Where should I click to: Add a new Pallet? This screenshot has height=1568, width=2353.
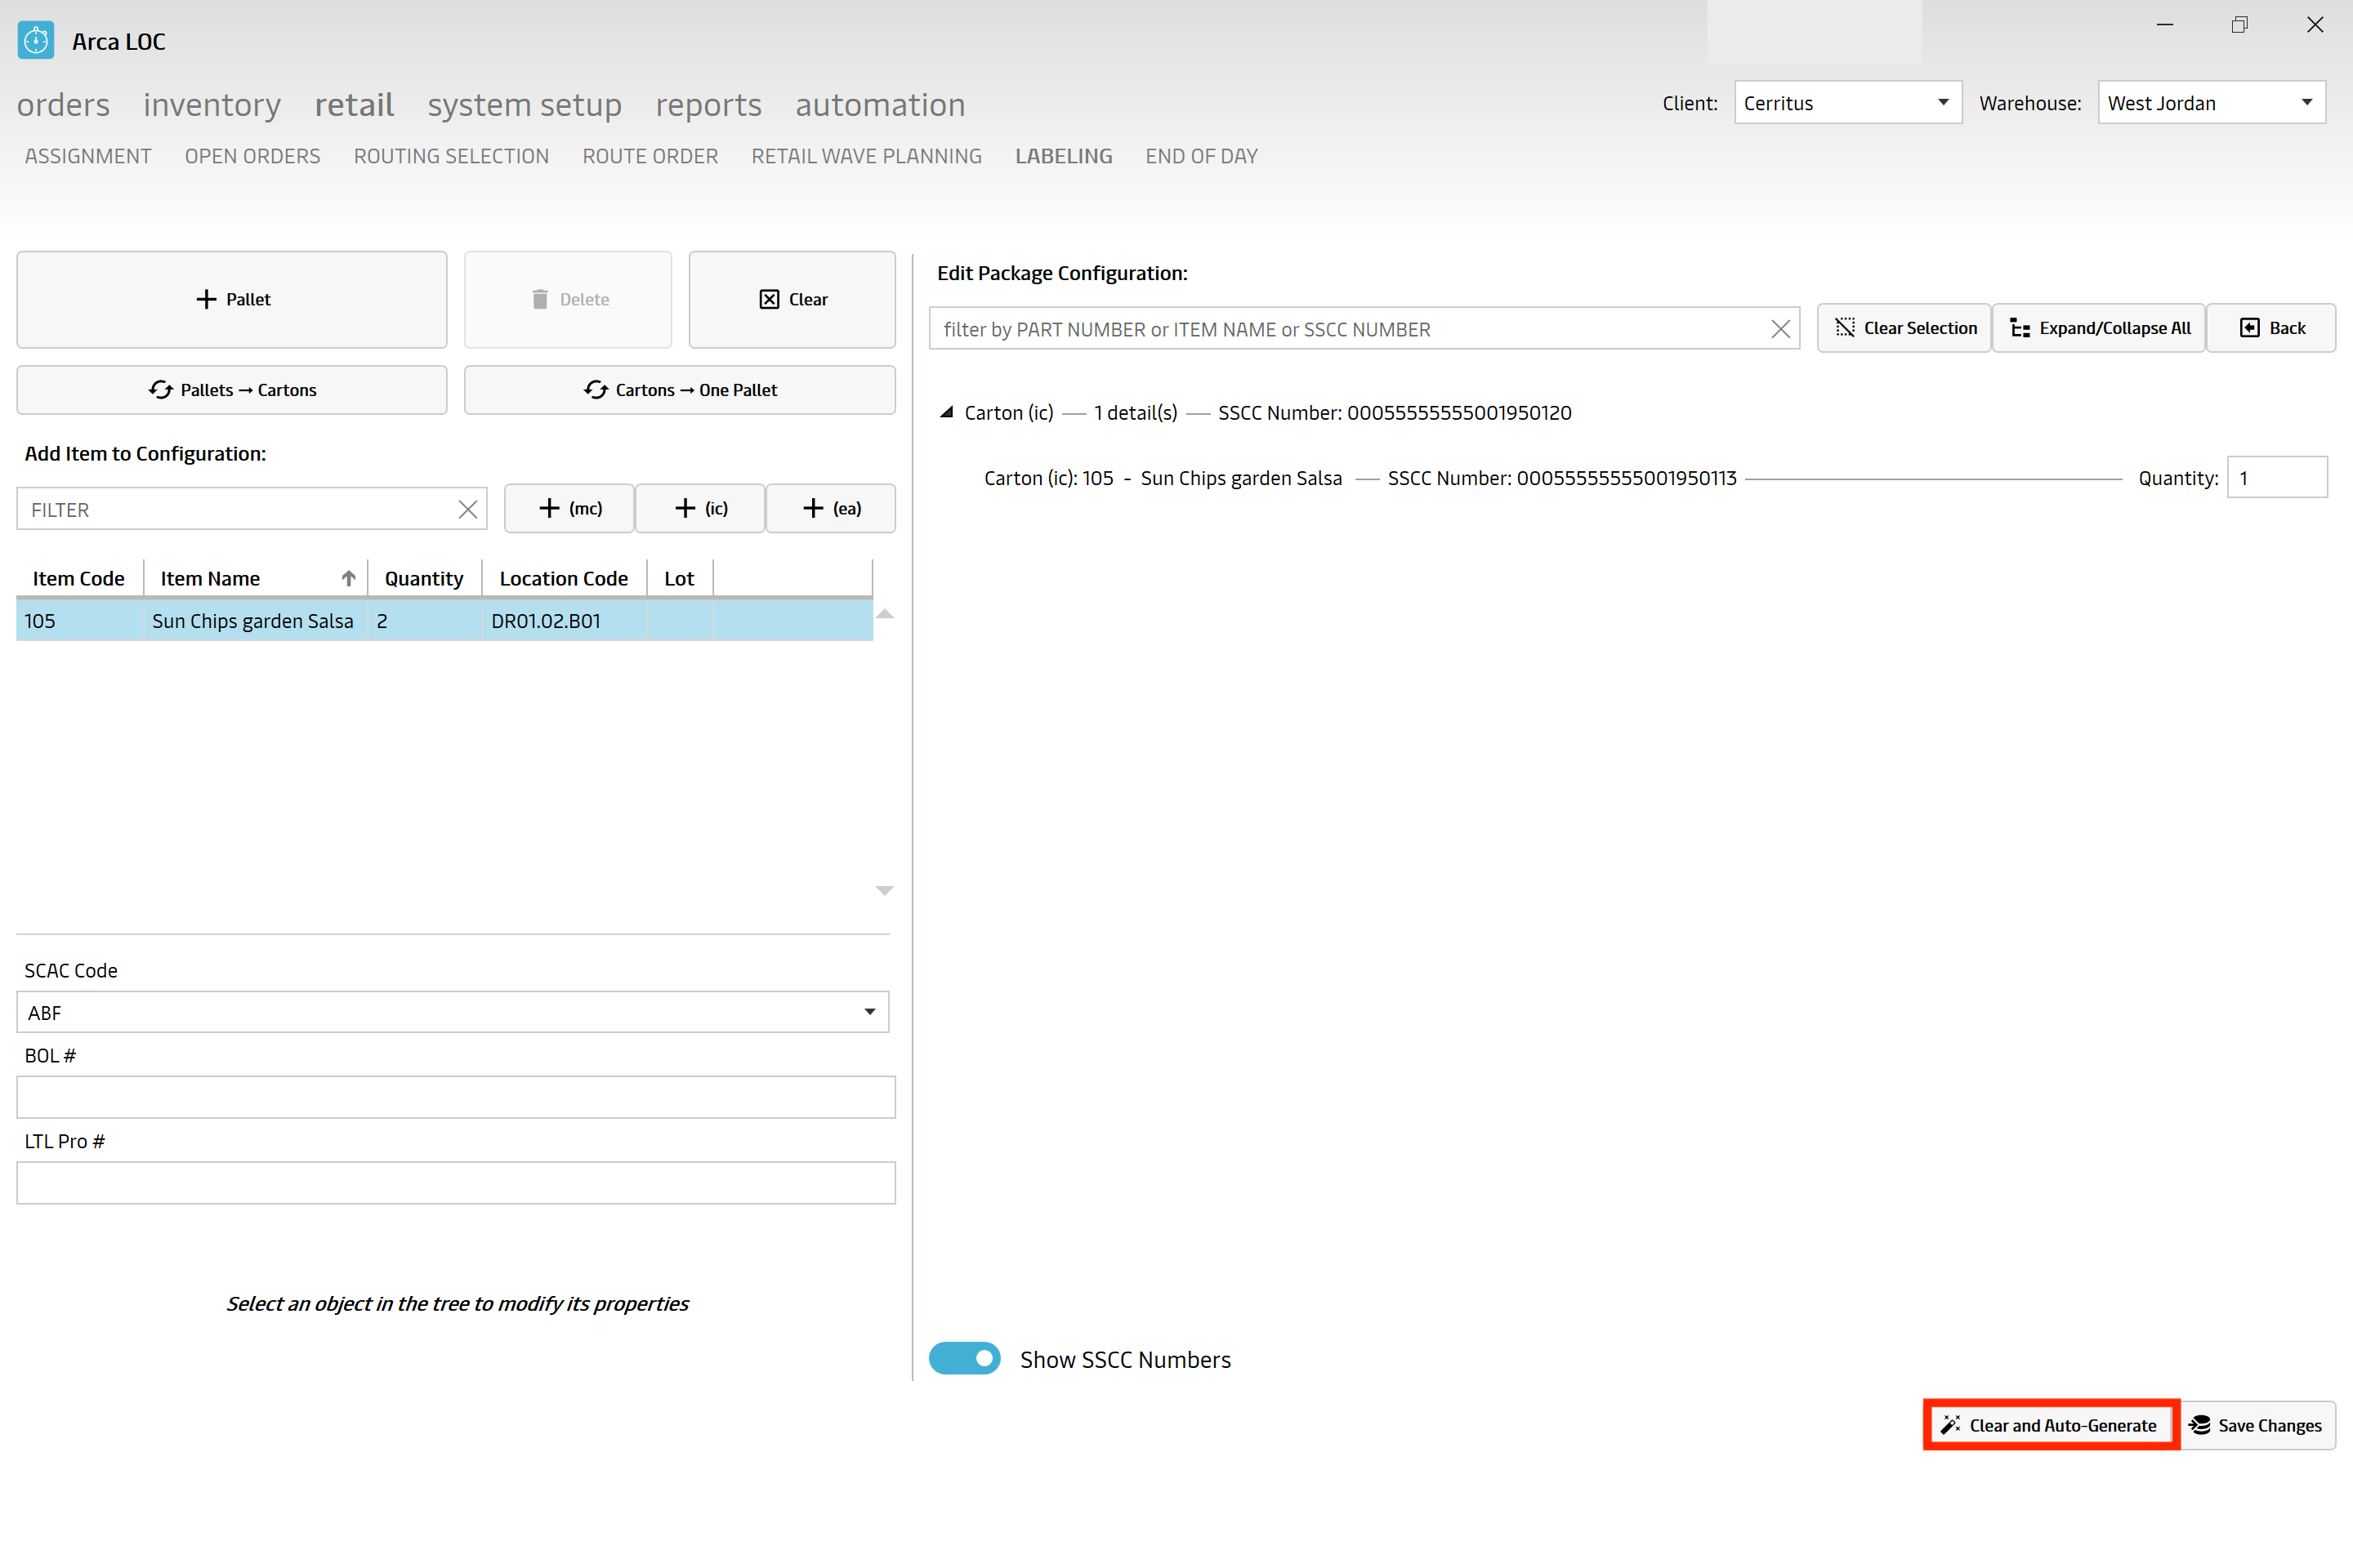tap(232, 299)
